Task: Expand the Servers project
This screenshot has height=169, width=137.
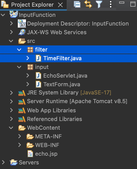Action: click(x=3, y=162)
